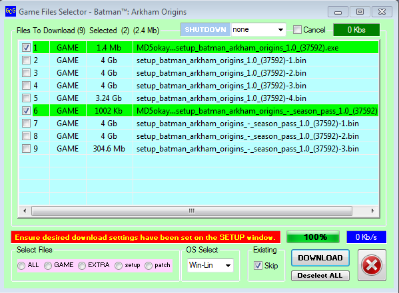
Task: Click season_pass_1.0_(37592)-1.bin filename
Action: click(x=248, y=124)
